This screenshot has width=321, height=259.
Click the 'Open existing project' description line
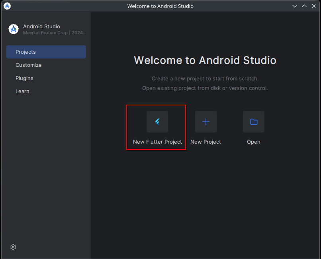(x=205, y=88)
